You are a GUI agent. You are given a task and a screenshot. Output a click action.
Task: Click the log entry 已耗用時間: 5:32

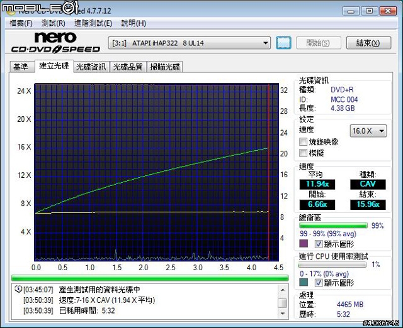point(87,310)
